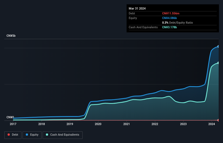
Task: Click the Cash value CN¥3.178b
Action: coord(169,27)
